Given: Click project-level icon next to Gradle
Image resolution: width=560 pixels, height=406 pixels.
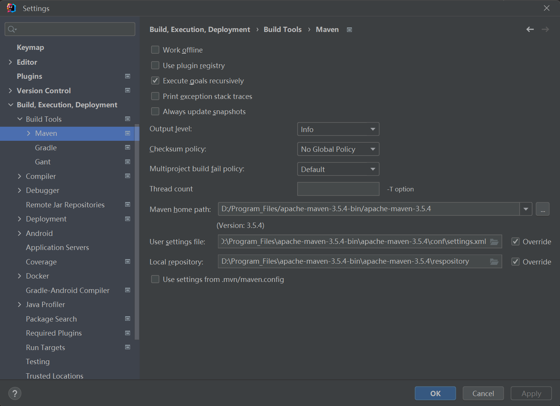Looking at the screenshot, I should point(128,147).
